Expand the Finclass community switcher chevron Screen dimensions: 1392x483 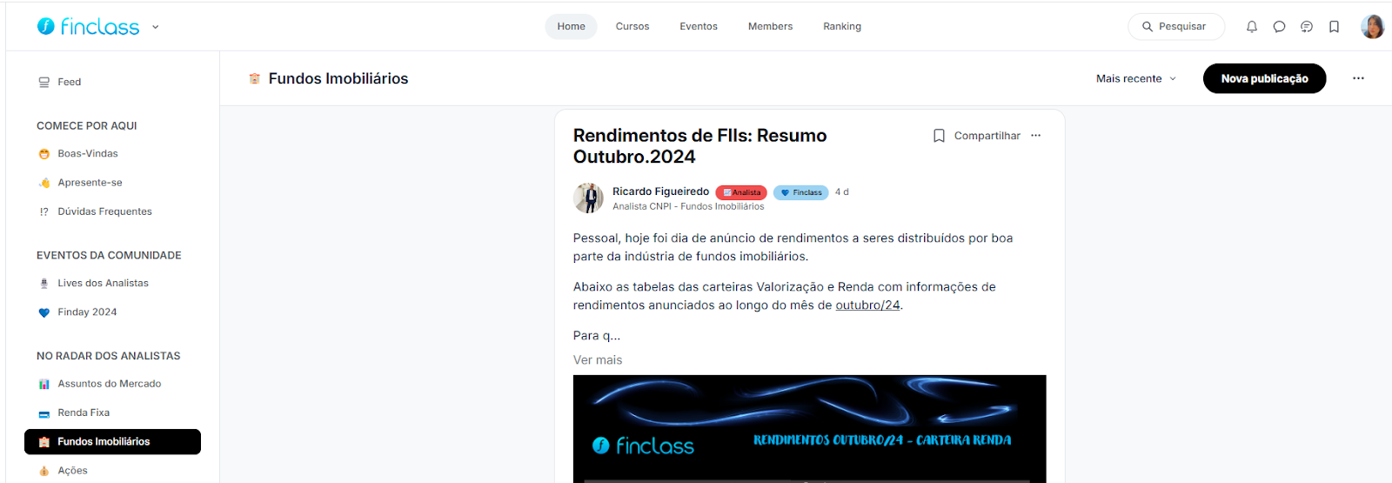coord(156,27)
